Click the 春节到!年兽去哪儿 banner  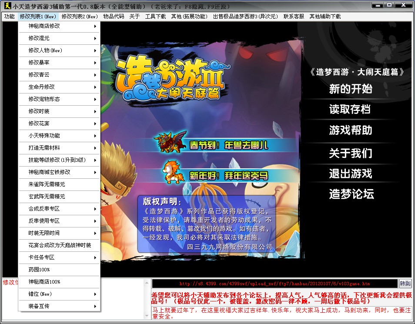point(229,145)
